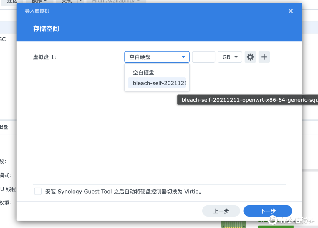Select 空白硬盘 from the dropdown list
The height and width of the screenshot is (228, 318).
point(143,72)
